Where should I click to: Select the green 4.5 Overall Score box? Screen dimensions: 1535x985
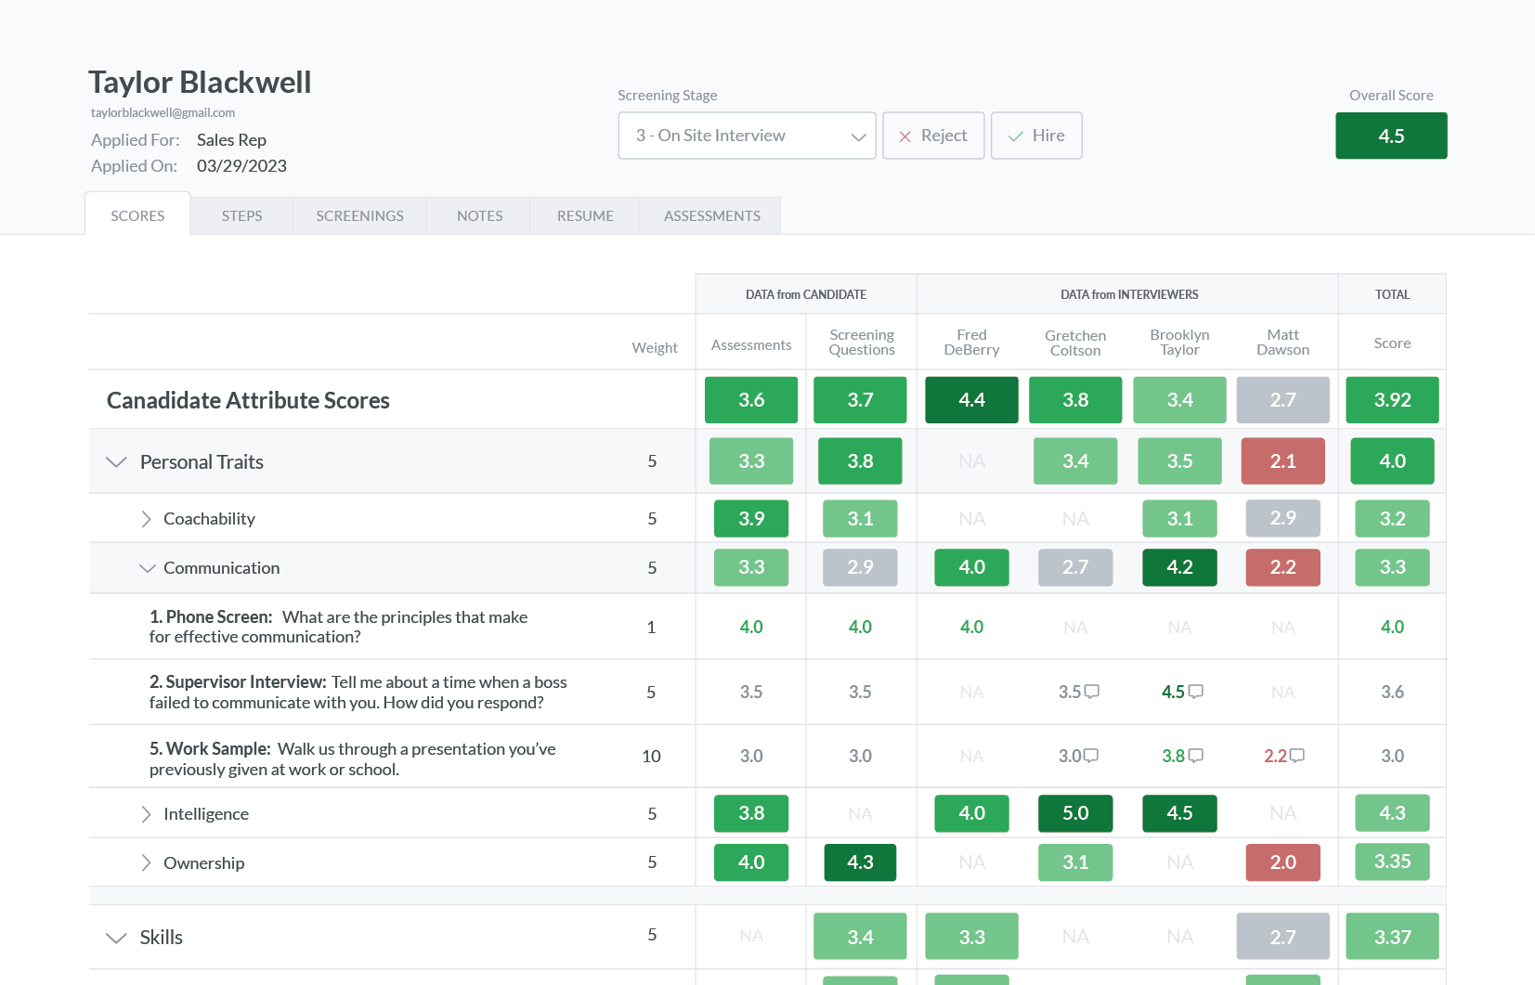1390,136
